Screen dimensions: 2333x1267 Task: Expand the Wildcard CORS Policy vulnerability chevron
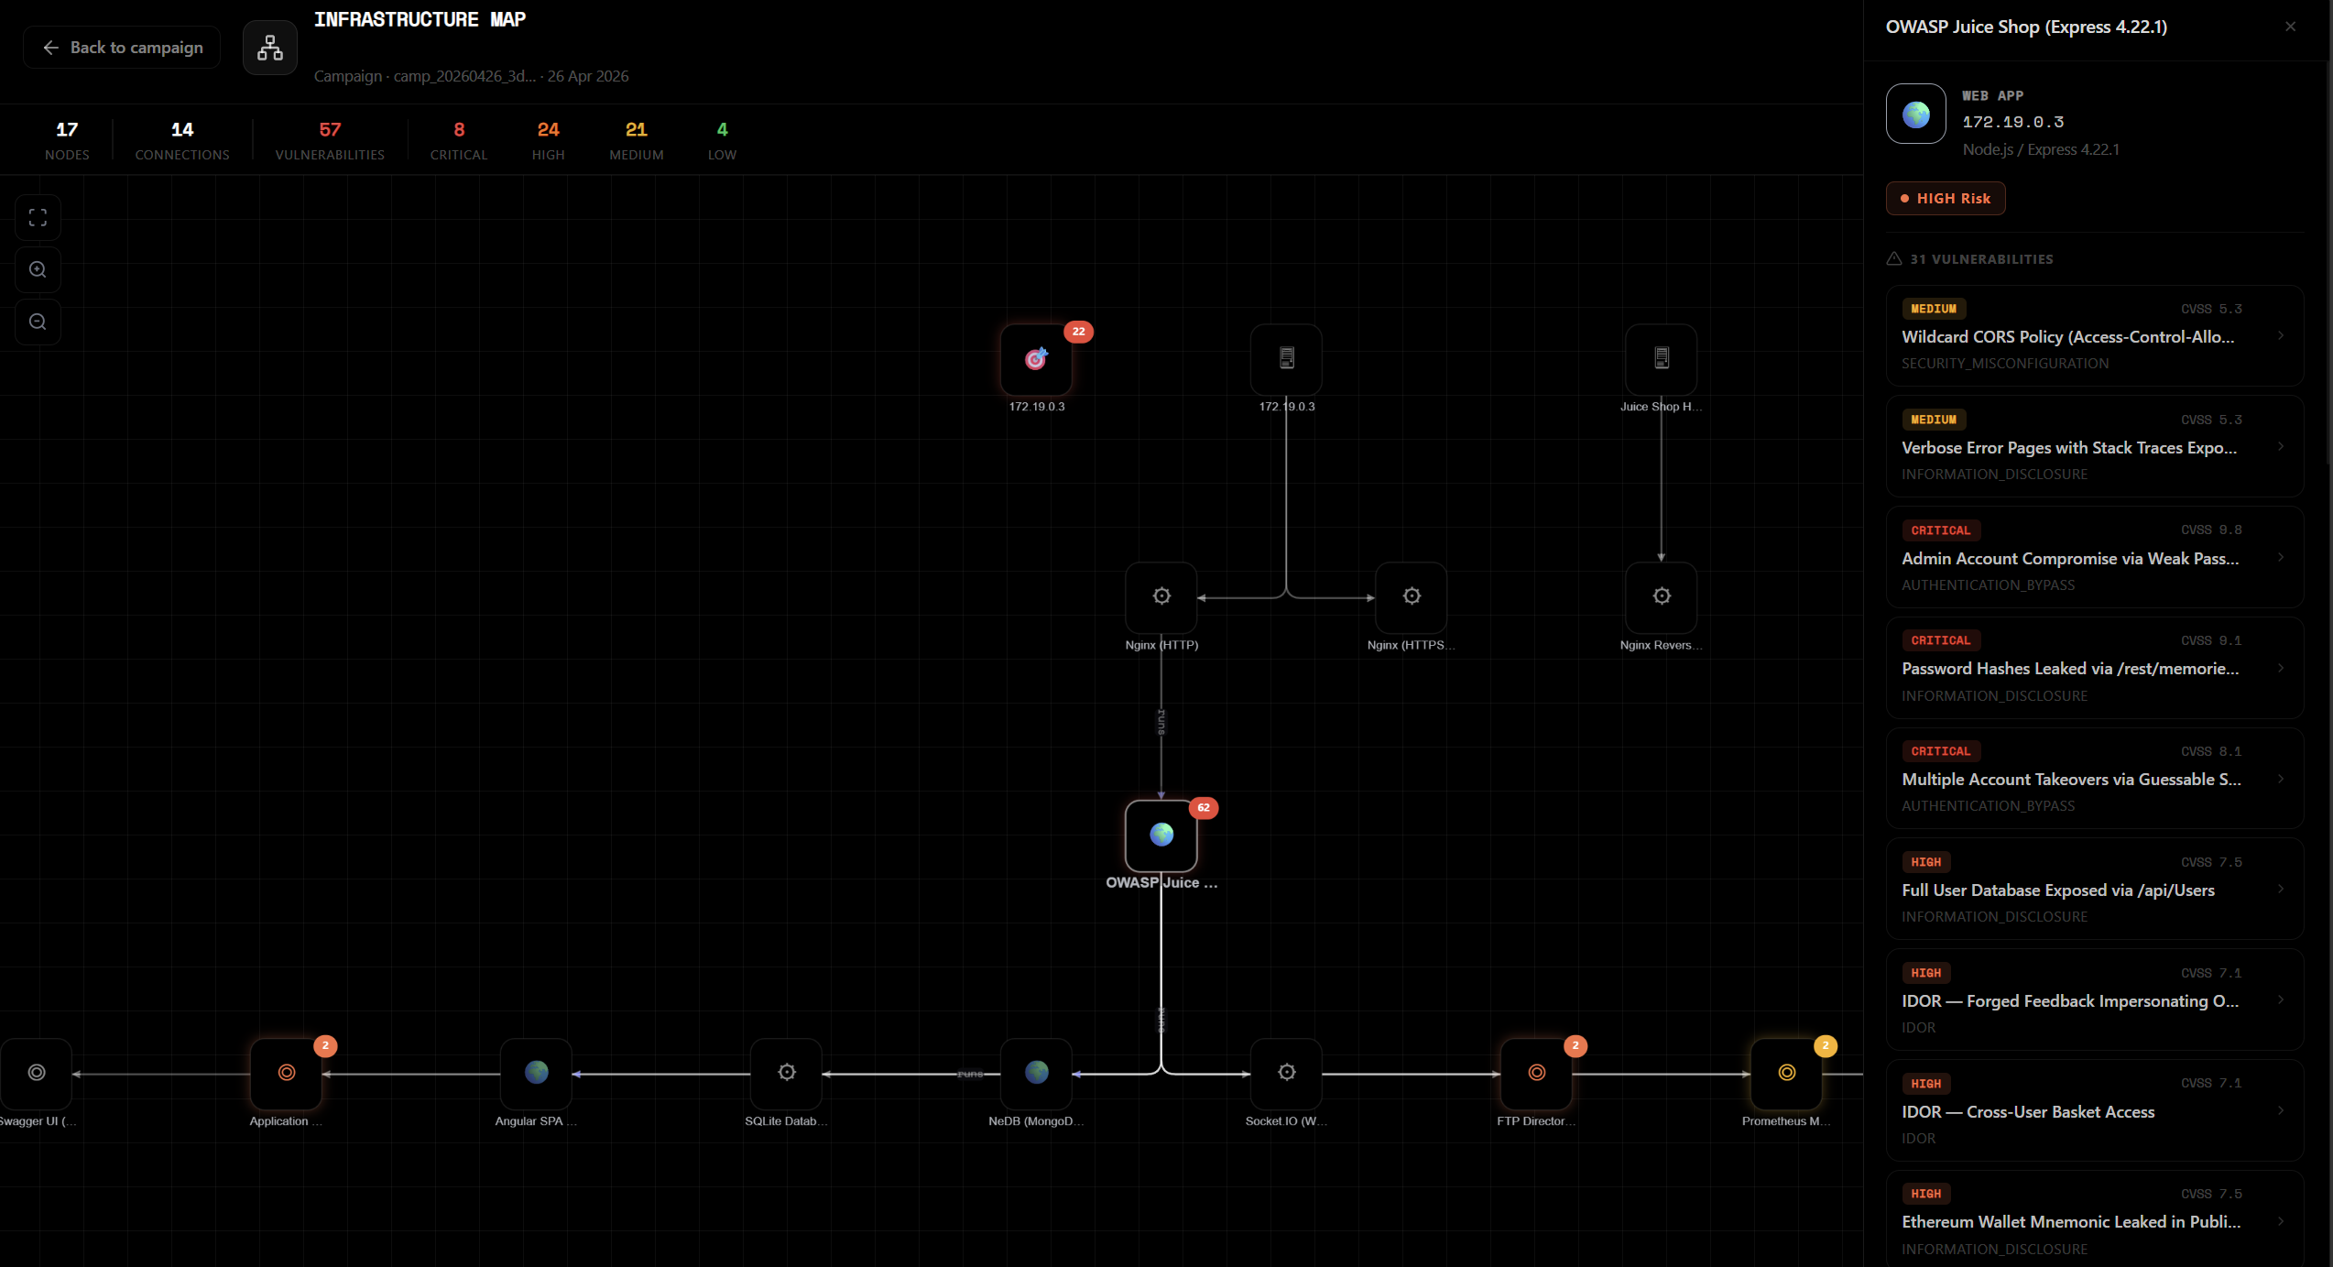tap(2281, 336)
